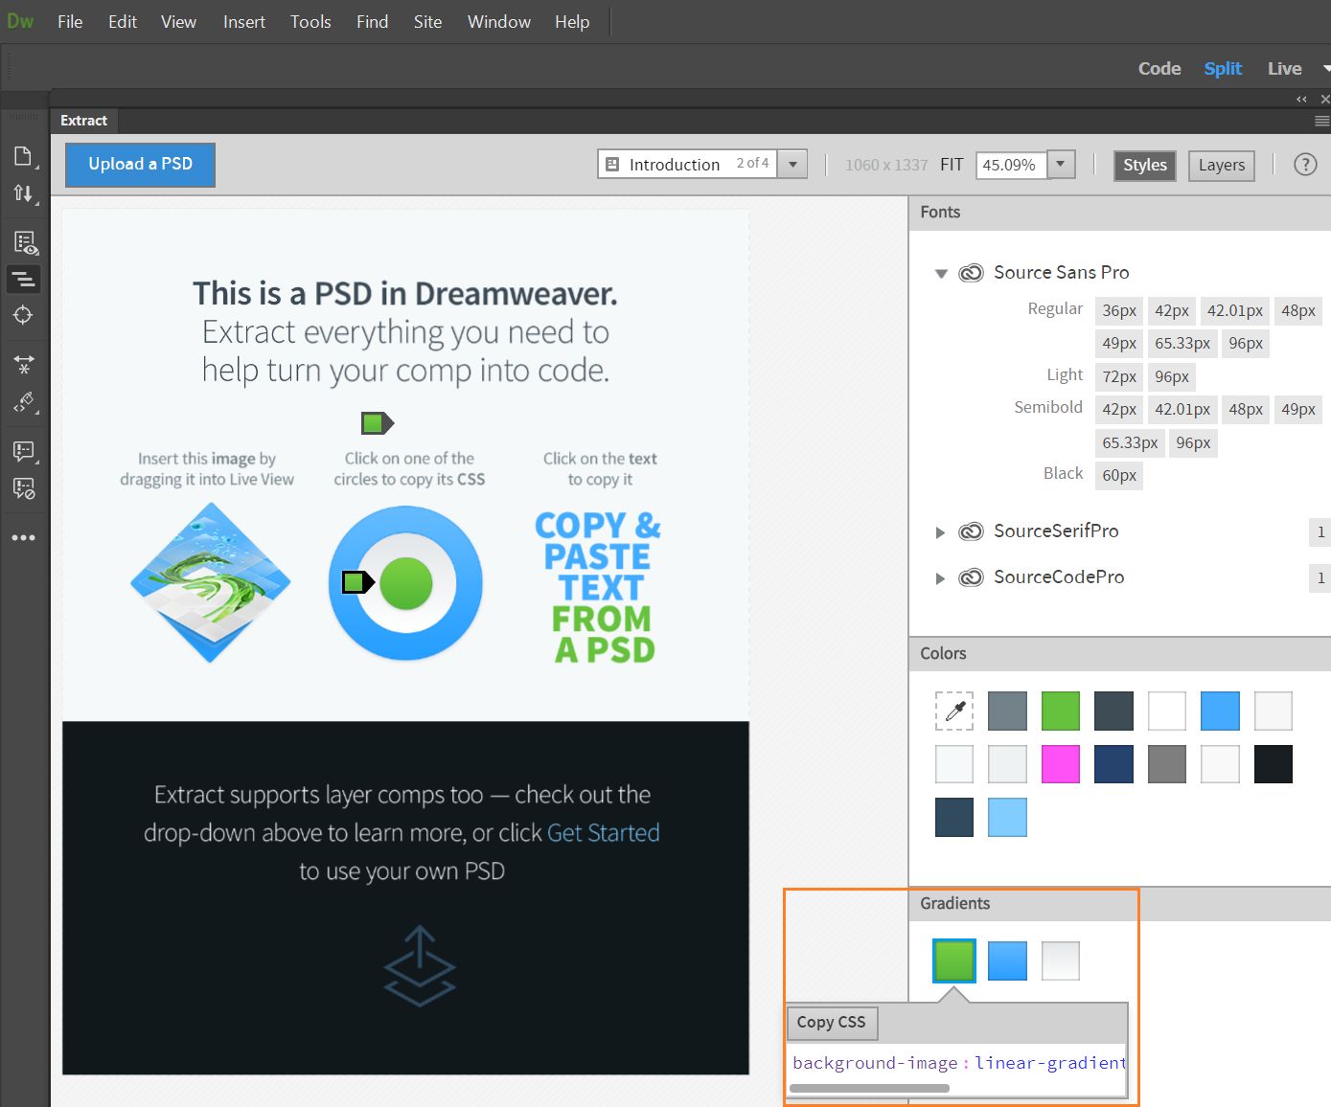1331x1107 pixels.
Task: Open the Site menu
Action: coord(427,21)
